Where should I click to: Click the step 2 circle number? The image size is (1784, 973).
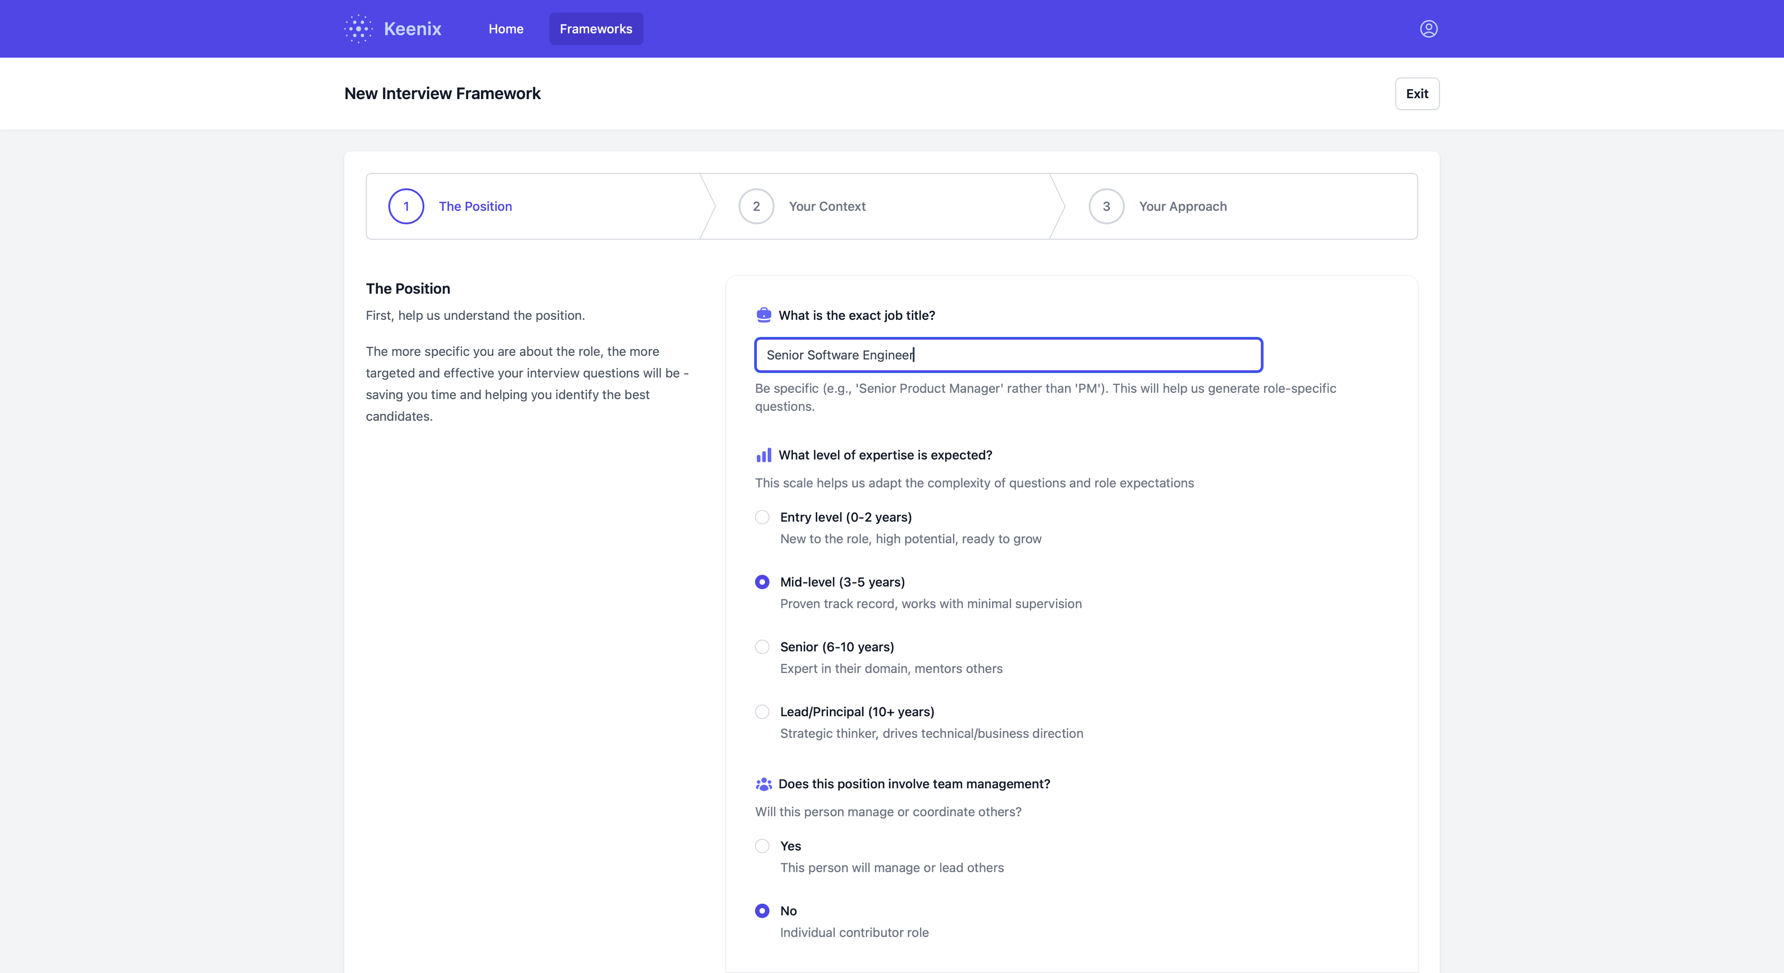(x=755, y=206)
